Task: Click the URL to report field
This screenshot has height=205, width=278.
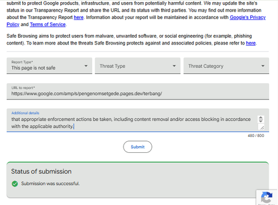Action: point(138,92)
